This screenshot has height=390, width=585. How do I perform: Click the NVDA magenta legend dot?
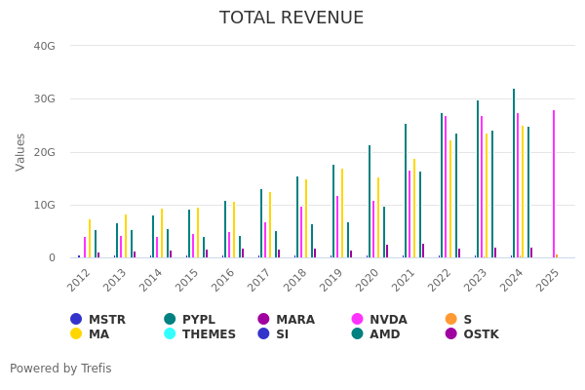click(357, 320)
